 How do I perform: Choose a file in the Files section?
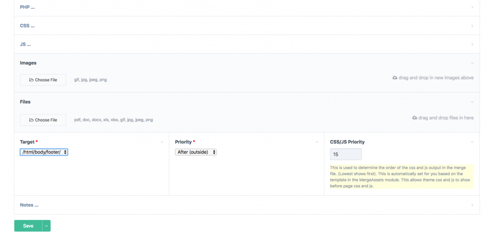(x=43, y=120)
